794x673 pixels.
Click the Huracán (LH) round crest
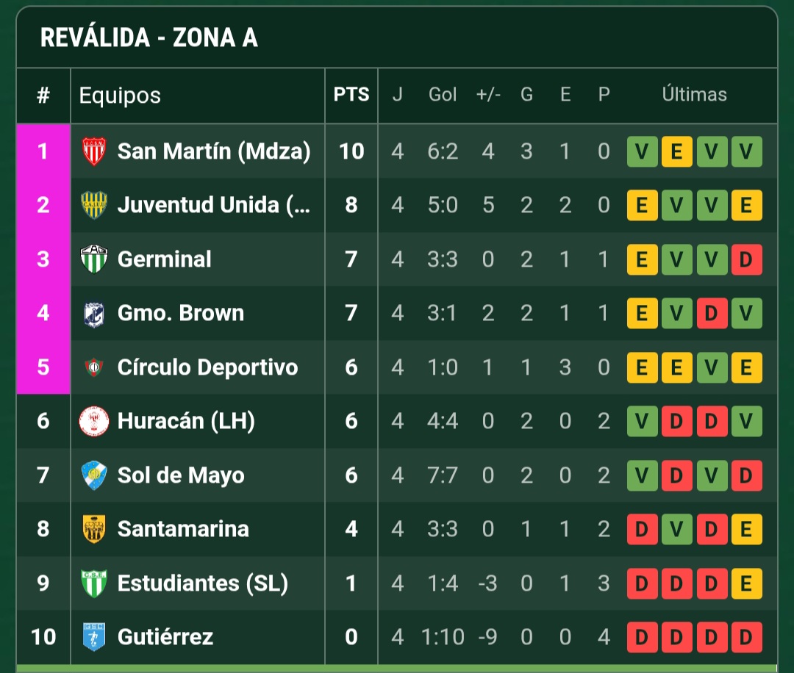pos(93,421)
